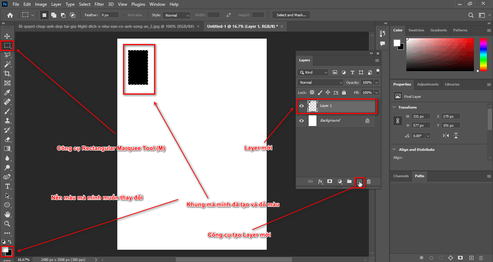Viewport: 493px width, 262px height.
Task: Switch to the Swatches tab
Action: (416, 30)
